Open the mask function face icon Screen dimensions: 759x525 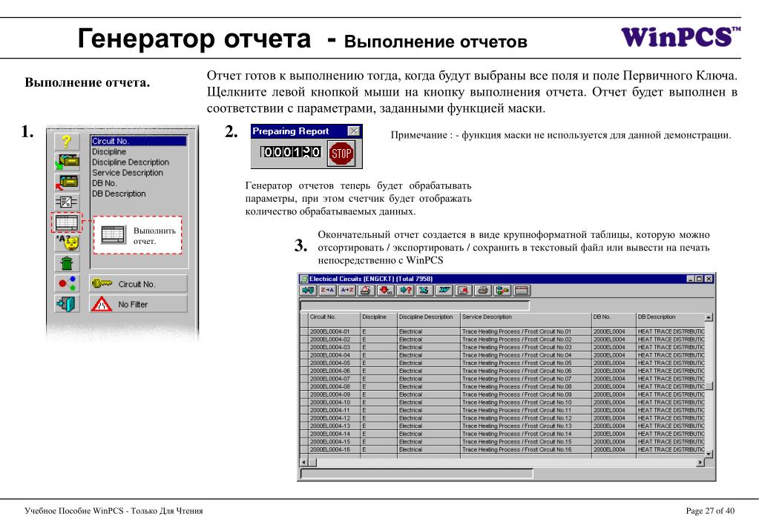[x=67, y=243]
